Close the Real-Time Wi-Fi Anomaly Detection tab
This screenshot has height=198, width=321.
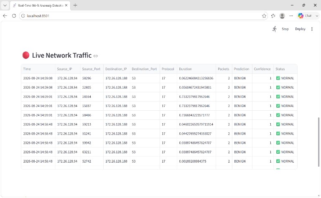66,5
